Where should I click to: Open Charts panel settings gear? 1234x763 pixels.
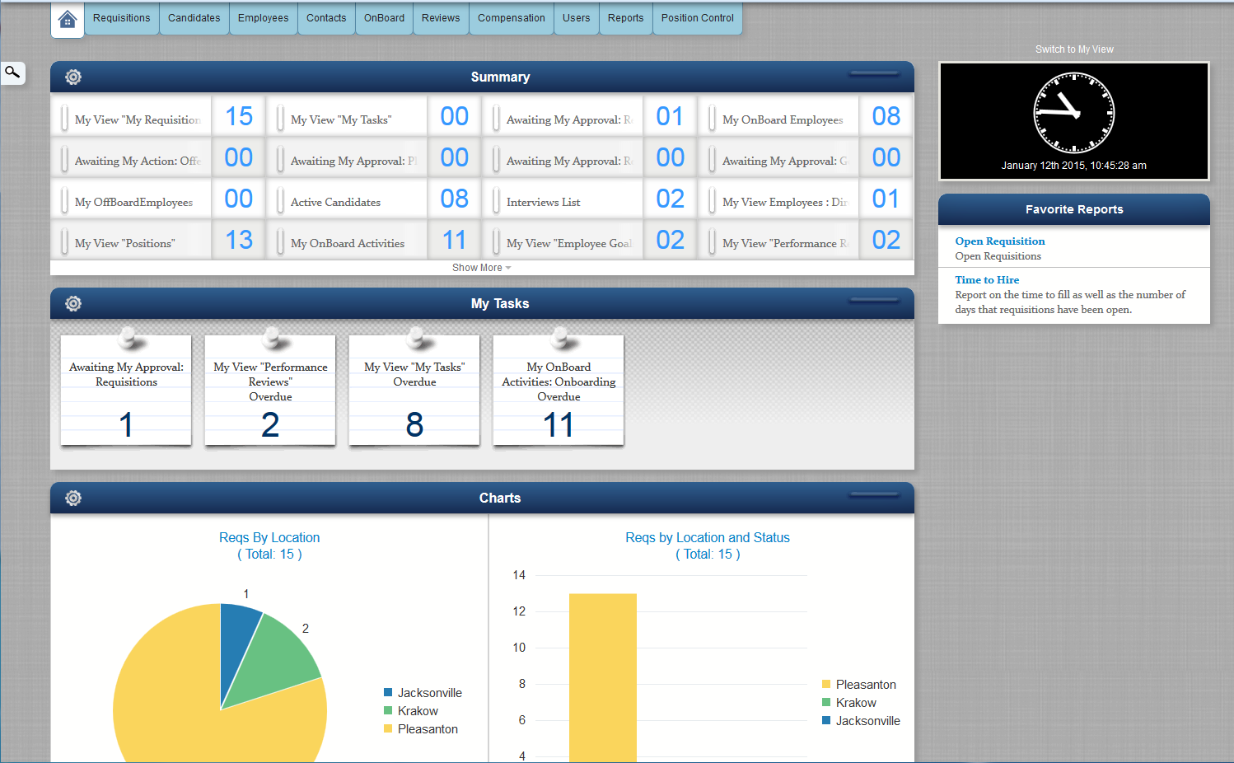(73, 498)
